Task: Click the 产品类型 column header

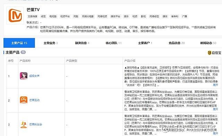Action: [x=72, y=61]
